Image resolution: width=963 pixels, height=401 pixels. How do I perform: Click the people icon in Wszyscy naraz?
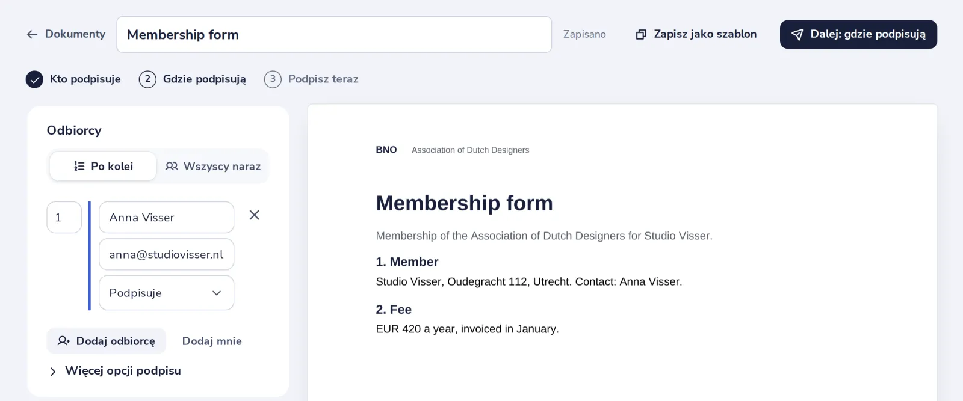(x=172, y=166)
